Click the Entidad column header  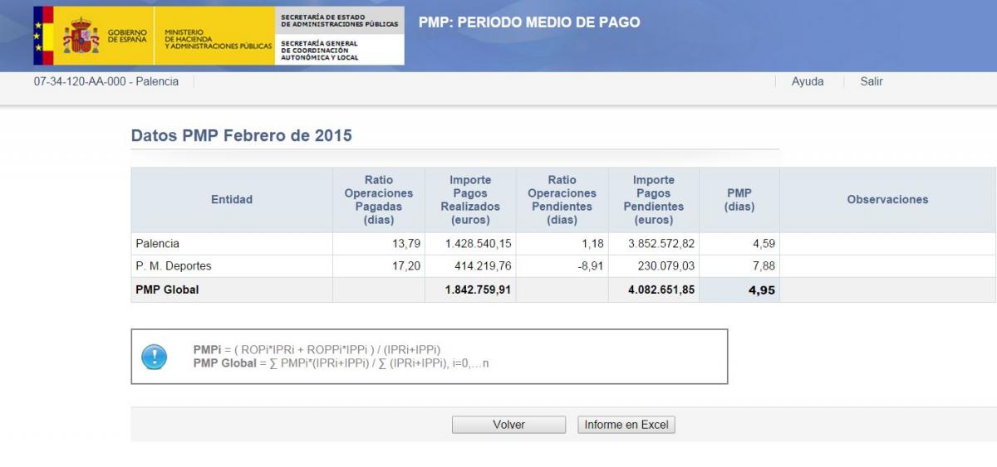232,200
